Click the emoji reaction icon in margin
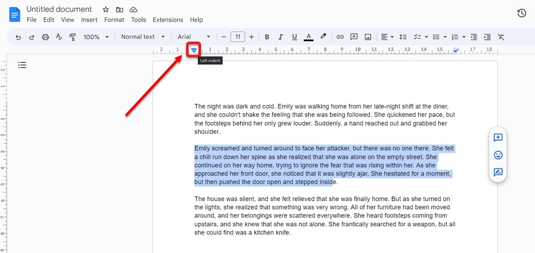The height and width of the screenshot is (253, 535). point(498,155)
